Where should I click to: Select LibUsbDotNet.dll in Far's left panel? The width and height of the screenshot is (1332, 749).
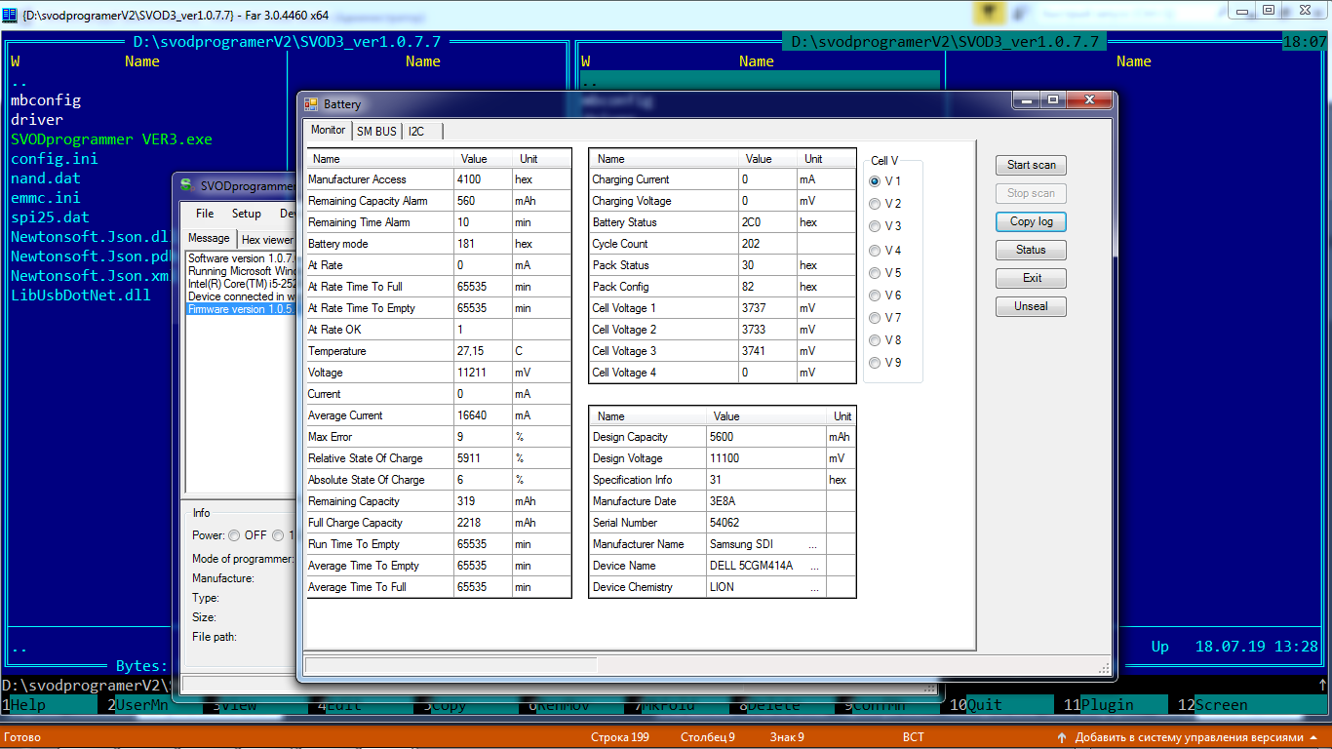[x=81, y=295]
